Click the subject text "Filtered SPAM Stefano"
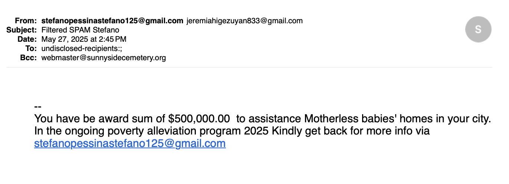Screen dimensions: 509x184 point(80,30)
